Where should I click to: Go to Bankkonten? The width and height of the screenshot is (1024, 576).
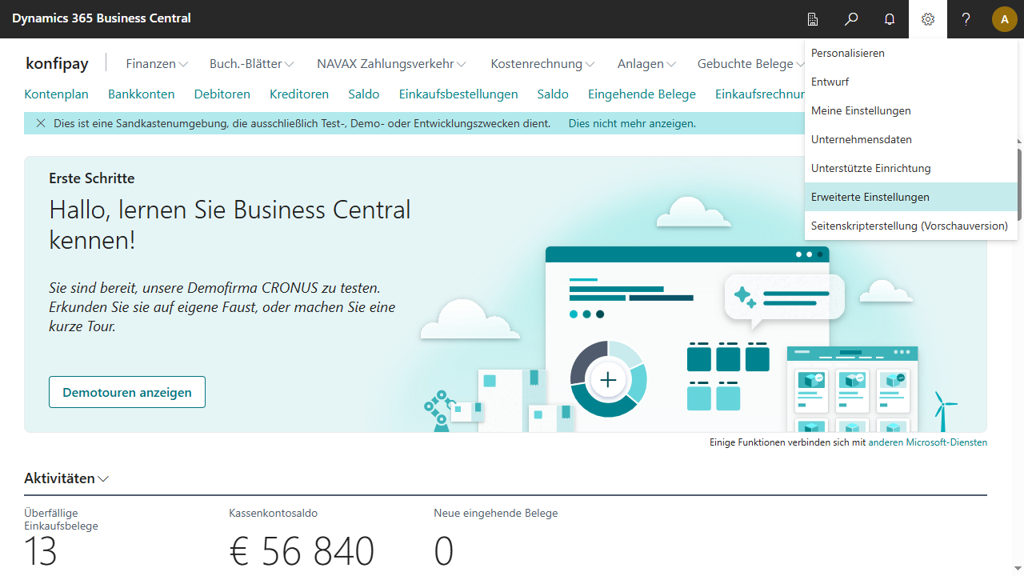pos(142,94)
